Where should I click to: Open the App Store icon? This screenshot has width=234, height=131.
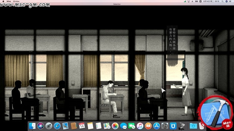click(x=157, y=126)
